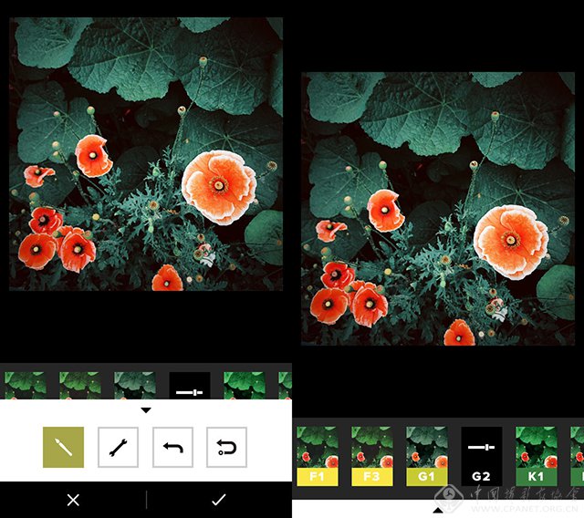The image size is (584, 518).
Task: Apply the F1 filter preset
Action: [x=317, y=455]
